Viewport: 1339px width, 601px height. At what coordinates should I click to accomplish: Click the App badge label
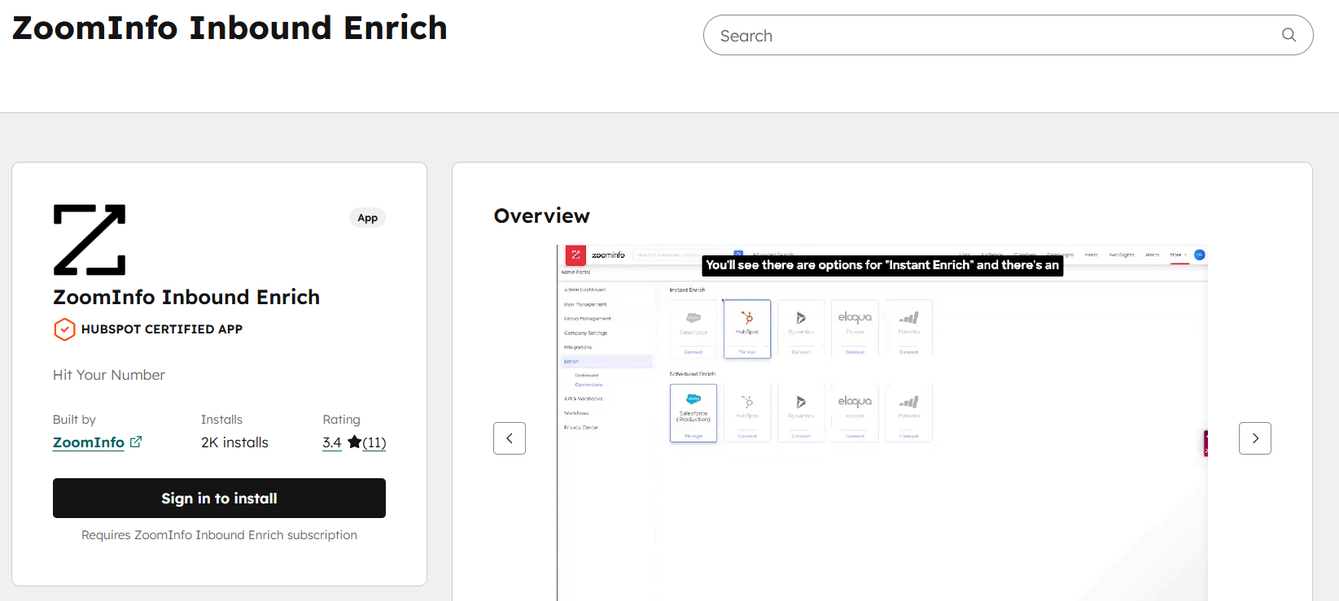[x=368, y=218]
